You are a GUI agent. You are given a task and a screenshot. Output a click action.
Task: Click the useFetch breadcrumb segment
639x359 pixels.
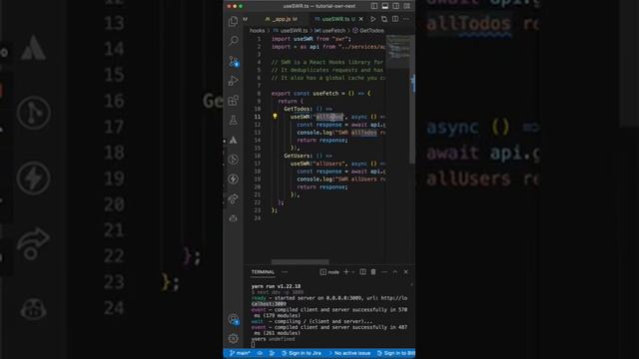pyautogui.click(x=330, y=31)
